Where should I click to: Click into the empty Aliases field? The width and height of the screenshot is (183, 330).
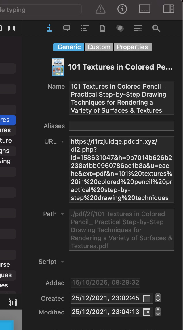point(121,126)
